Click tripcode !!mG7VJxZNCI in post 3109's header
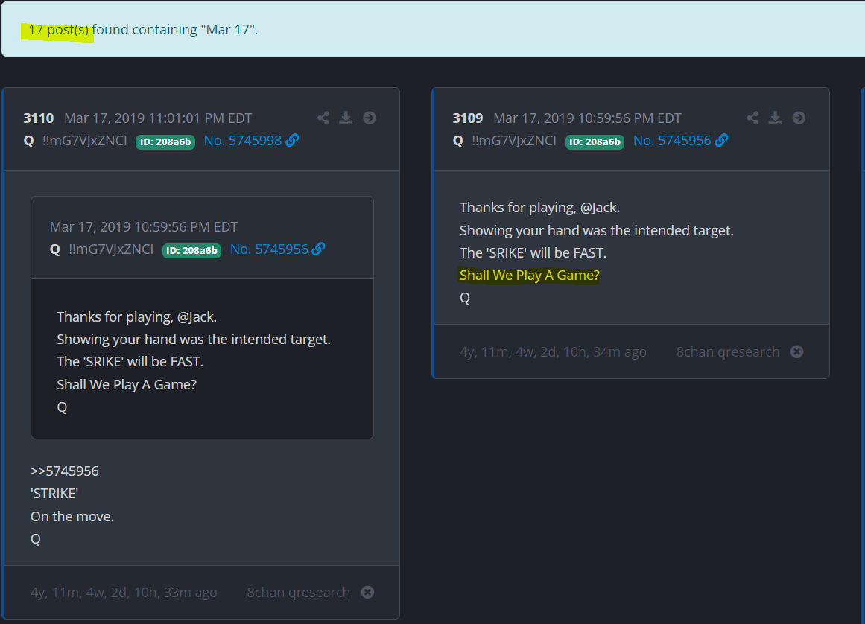This screenshot has width=865, height=624. pyautogui.click(x=513, y=141)
